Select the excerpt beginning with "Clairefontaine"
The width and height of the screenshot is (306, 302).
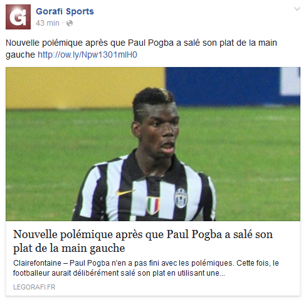coord(146,268)
